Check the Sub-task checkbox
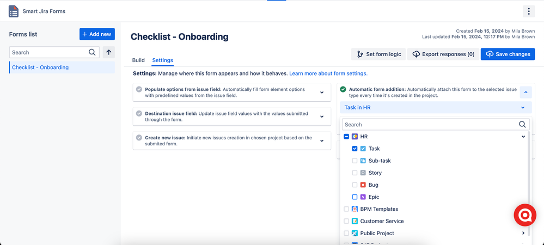 coord(354,161)
